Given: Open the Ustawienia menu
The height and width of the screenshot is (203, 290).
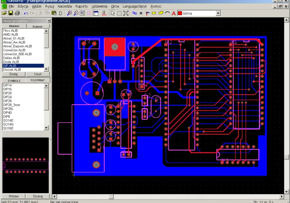Looking at the screenshot, I should (x=99, y=6).
